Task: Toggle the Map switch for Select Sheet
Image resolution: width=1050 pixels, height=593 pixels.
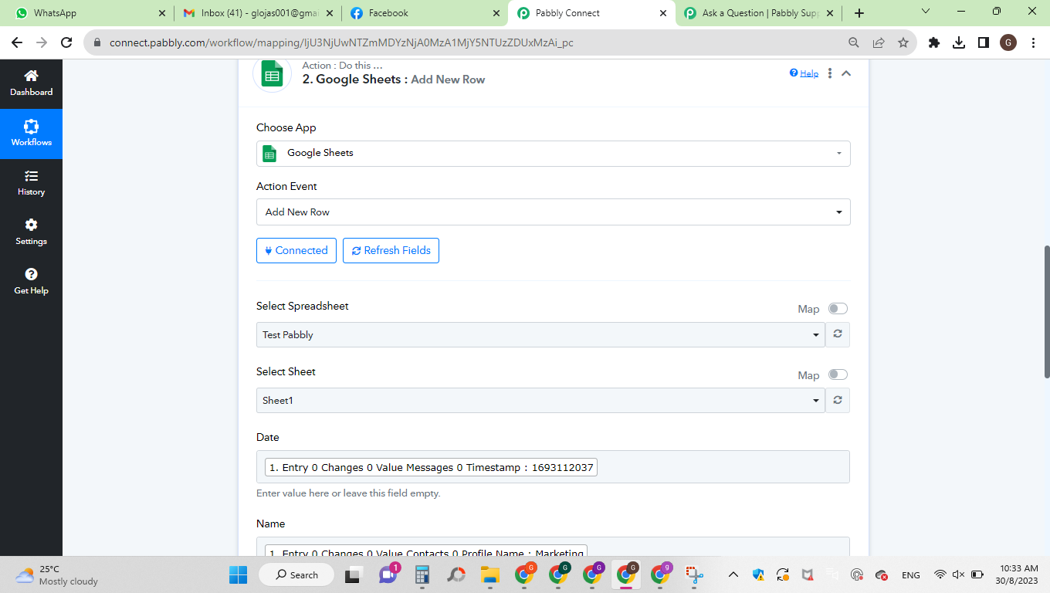Action: point(838,374)
